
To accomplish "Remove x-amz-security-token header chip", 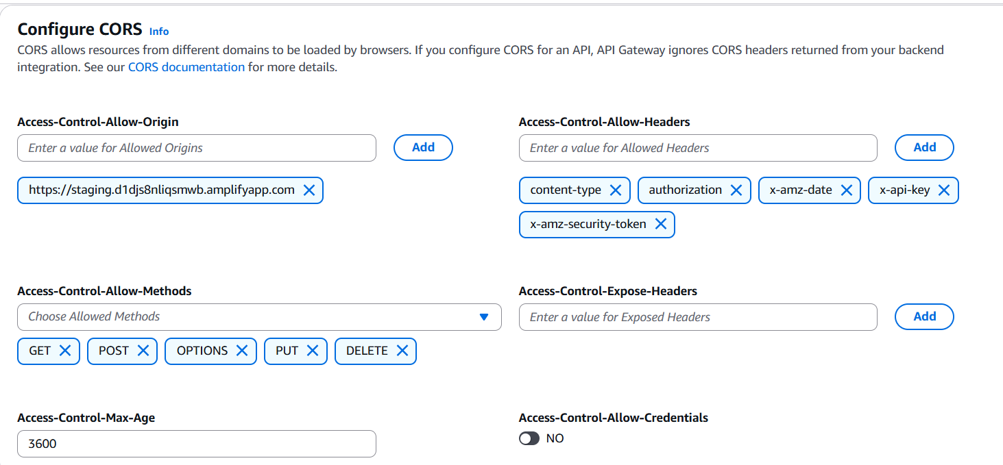I will 661,224.
